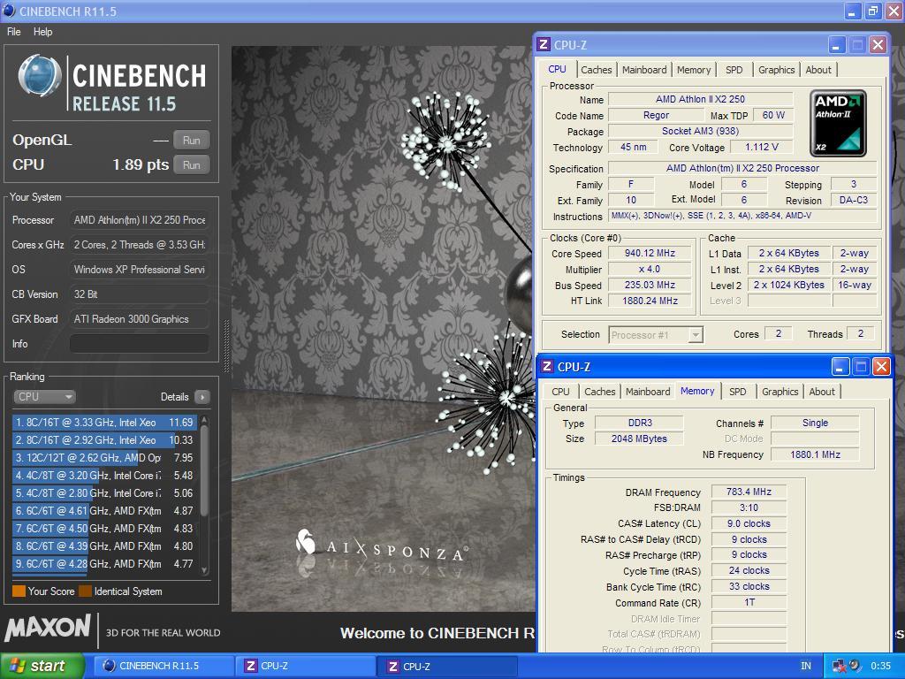Click the IN language indicator
This screenshot has width=905, height=679.
806,667
